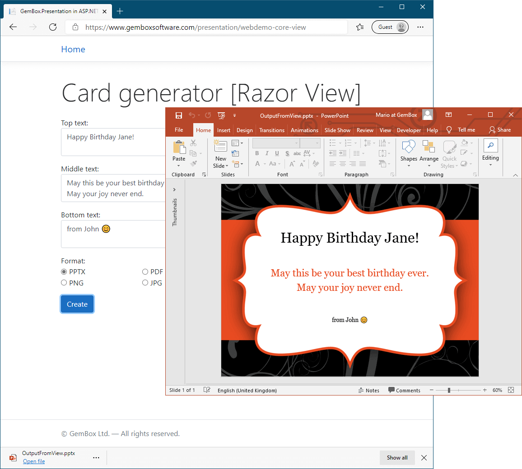
Task: Start slideshow from beginning icon
Action: [x=221, y=115]
